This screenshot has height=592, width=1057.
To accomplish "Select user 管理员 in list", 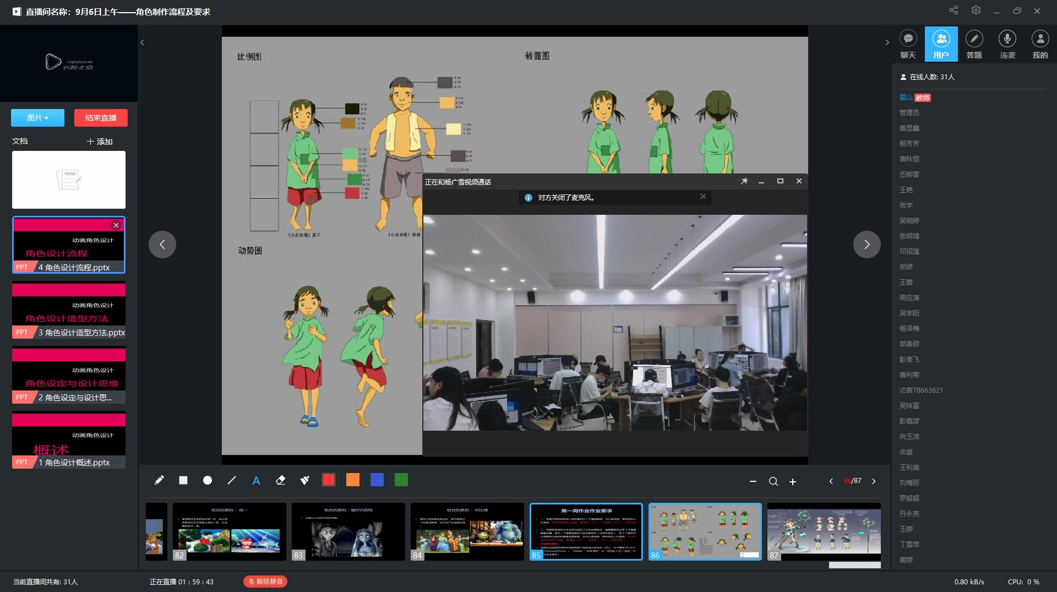I will click(x=909, y=113).
